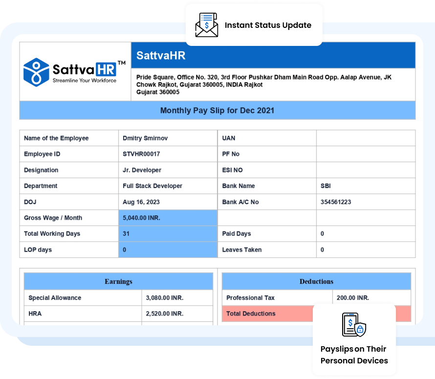Image resolution: width=435 pixels, height=379 pixels.
Task: Select the blue SattvaHR company header
Action: pos(273,55)
